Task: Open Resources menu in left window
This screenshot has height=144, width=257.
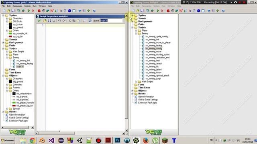Action: click(x=17, y=6)
